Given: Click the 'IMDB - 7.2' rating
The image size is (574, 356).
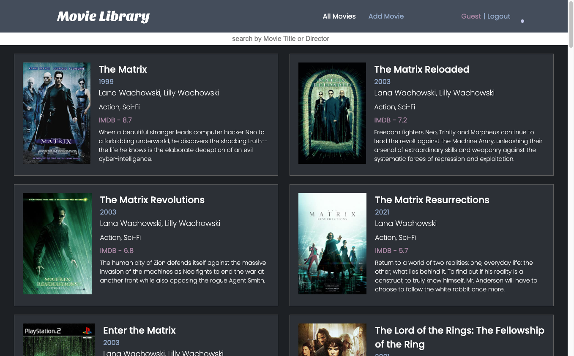Looking at the screenshot, I should (391, 120).
